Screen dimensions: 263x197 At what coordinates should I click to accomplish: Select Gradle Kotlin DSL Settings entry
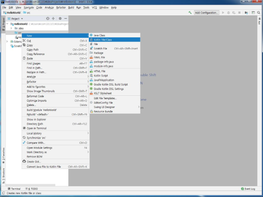coord(114,89)
